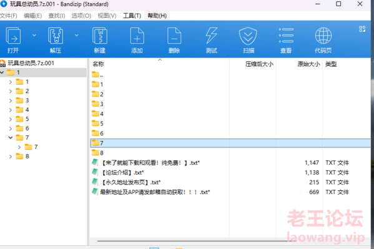Click the grid layout icon at toolbar right
This screenshot has height=249, width=374.
pyautogui.click(x=362, y=29)
